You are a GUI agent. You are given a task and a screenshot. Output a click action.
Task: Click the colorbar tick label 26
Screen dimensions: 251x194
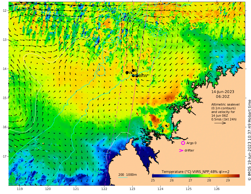tap(172, 180)
